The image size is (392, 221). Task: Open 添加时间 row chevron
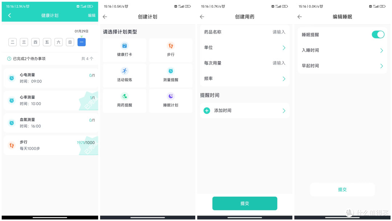(x=284, y=110)
